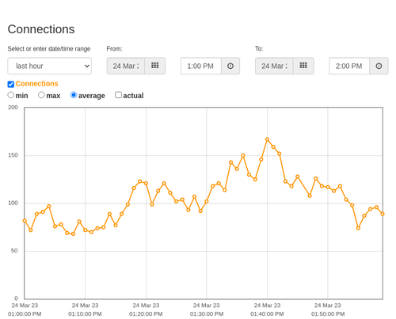
Task: Click the first data point at 01:00 PM
Action: click(x=25, y=221)
